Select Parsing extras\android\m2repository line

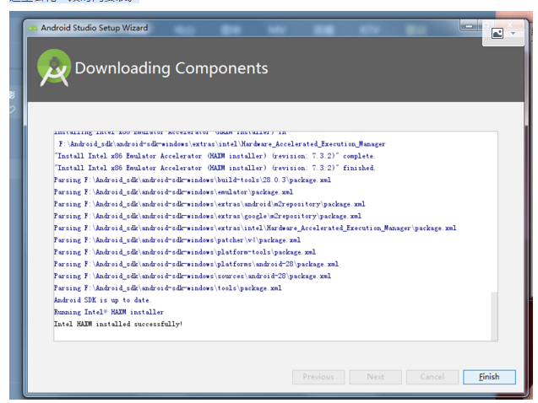(209, 204)
